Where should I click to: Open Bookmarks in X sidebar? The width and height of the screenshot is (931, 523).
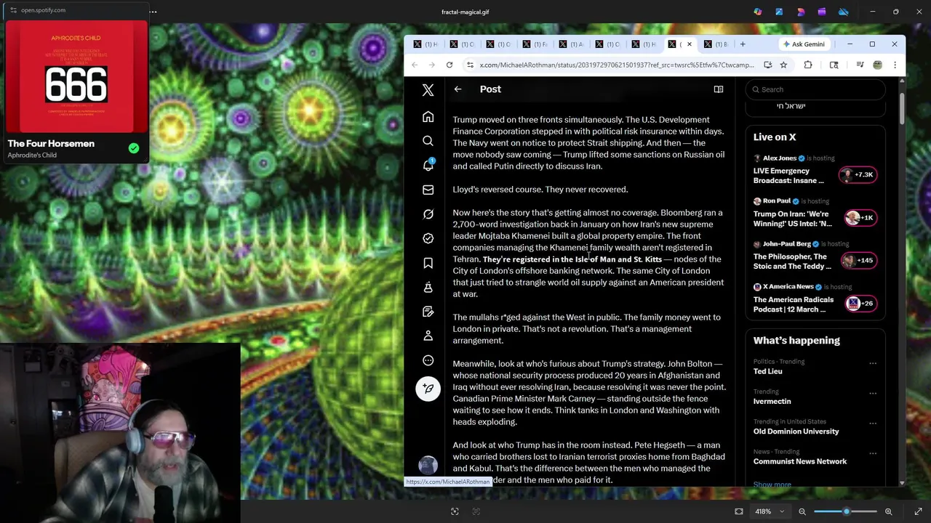click(428, 263)
